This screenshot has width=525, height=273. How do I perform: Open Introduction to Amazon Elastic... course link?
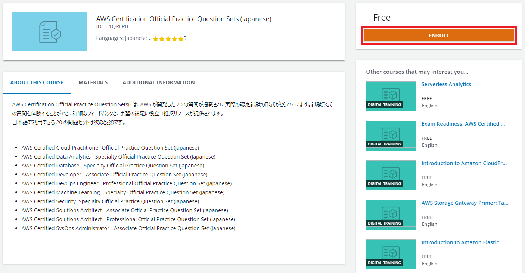tap(462, 242)
